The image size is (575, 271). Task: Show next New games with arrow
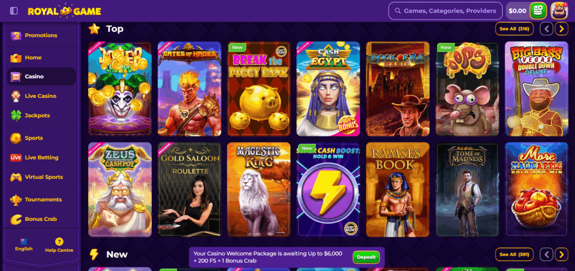tap(562, 254)
